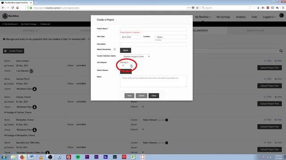Open the Analytics menu item
The width and height of the screenshot is (286, 160).
coord(240,17)
